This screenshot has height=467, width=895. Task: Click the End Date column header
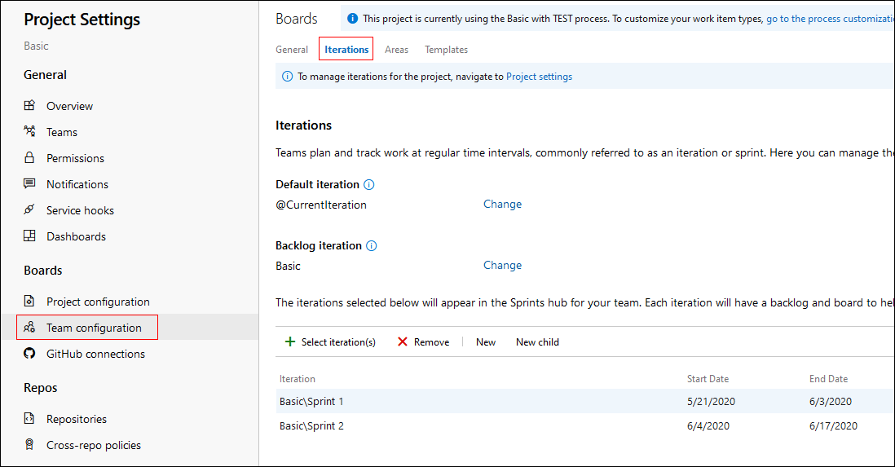(x=828, y=378)
